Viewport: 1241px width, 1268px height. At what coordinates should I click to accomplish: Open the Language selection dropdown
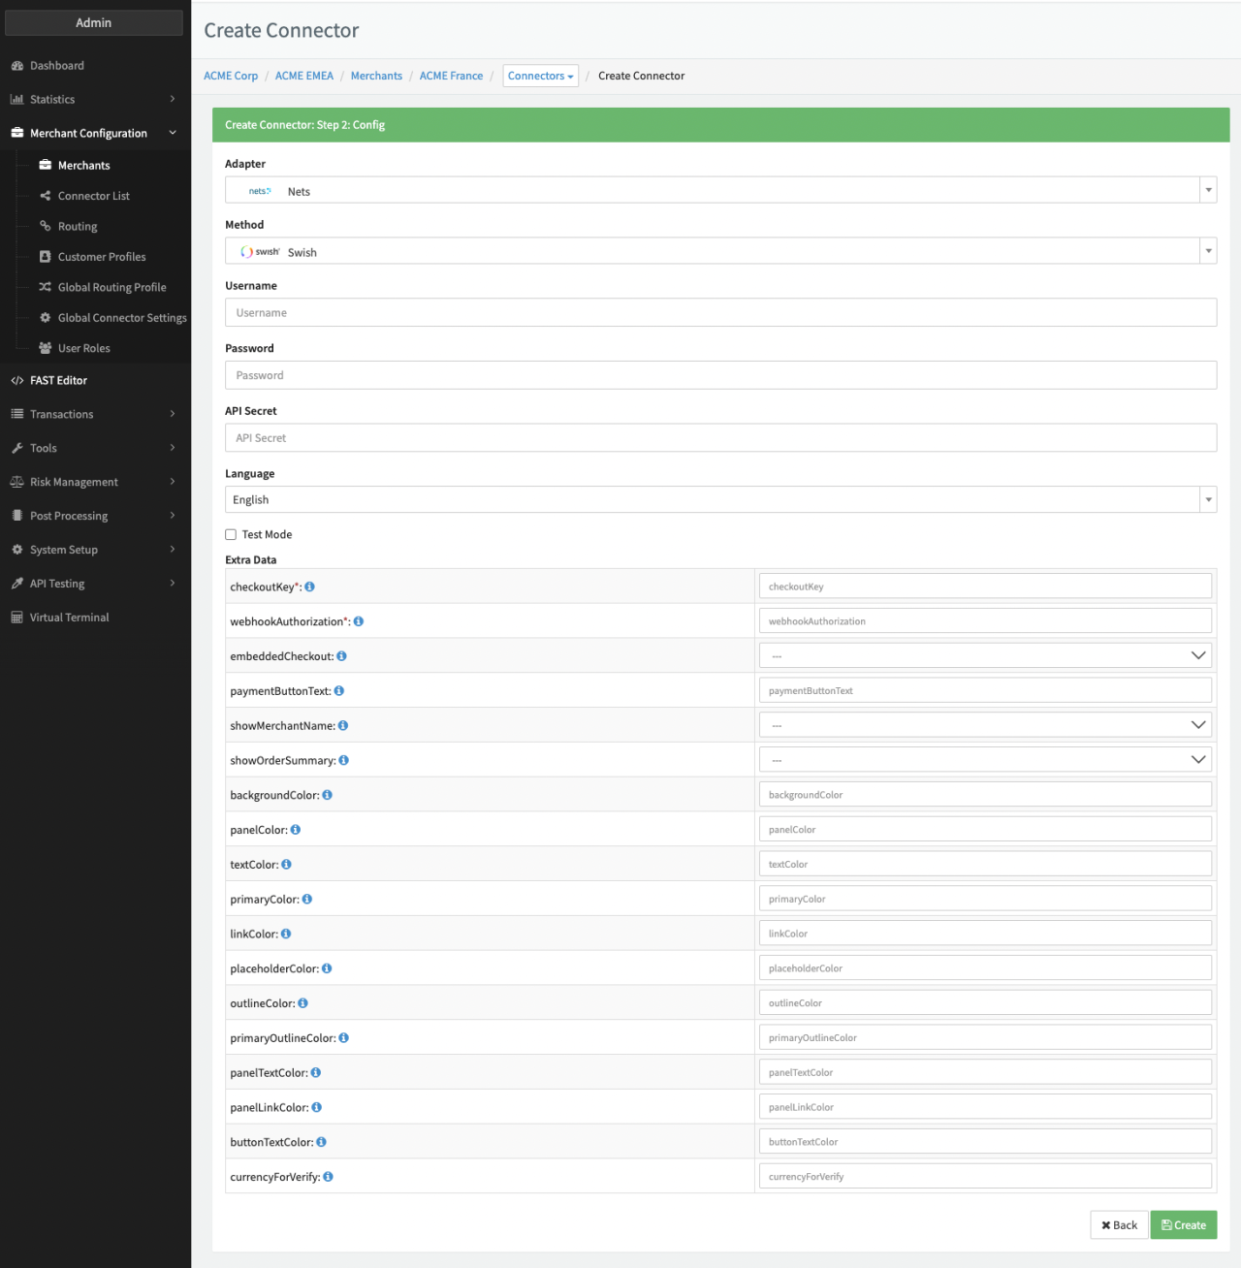[720, 500]
